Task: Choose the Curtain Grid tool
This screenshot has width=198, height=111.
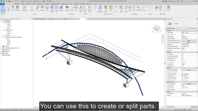Action: pos(57,9)
